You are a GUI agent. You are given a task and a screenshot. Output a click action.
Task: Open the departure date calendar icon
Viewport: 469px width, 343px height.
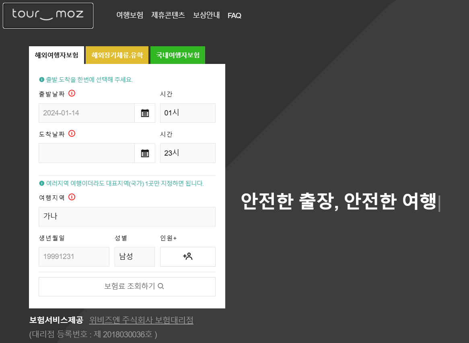(x=144, y=113)
